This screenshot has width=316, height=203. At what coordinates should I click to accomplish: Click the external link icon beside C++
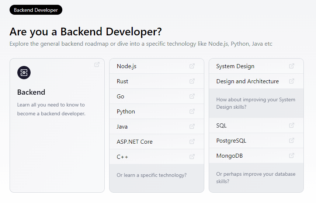pyautogui.click(x=192, y=157)
